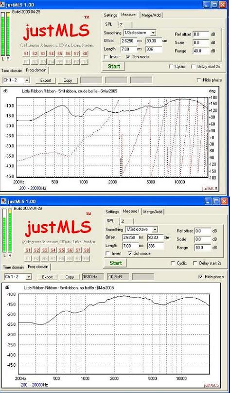Click S8 button in upper justMLS window
The height and width of the screenshot is (393, 231).
[x=85, y=54]
